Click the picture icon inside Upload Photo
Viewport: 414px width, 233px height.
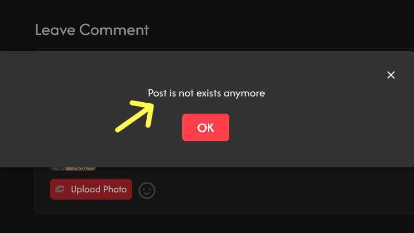[60, 189]
